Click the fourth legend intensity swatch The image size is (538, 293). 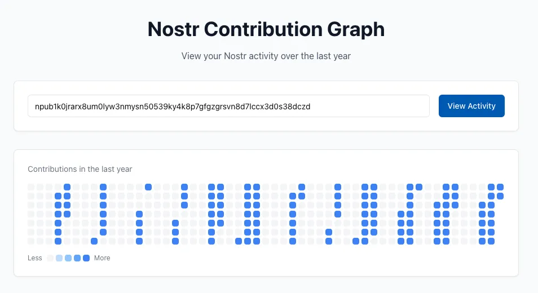pos(77,258)
